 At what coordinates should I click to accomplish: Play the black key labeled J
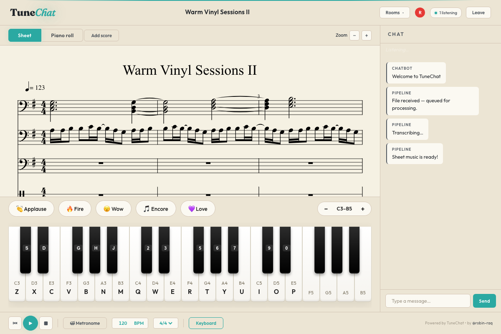click(x=112, y=250)
